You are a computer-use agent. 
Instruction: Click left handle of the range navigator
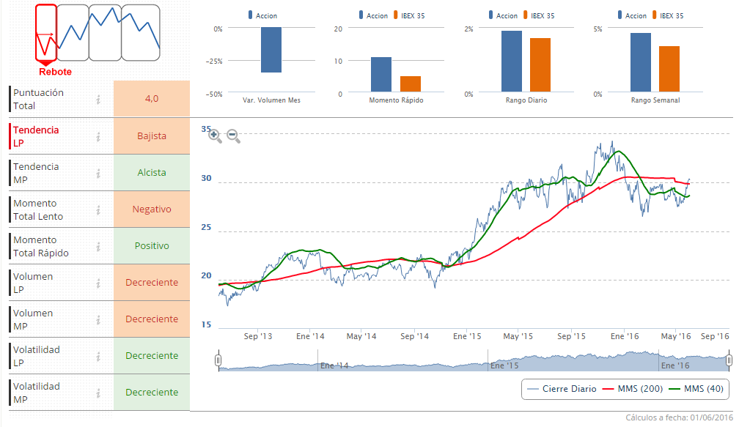click(x=218, y=360)
